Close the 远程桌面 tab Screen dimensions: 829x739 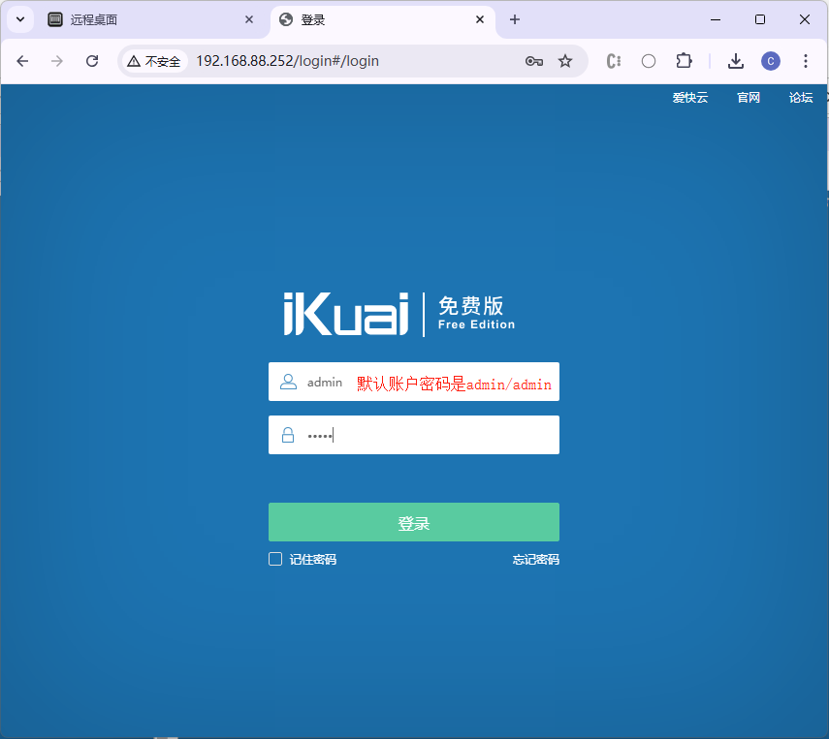tap(249, 19)
